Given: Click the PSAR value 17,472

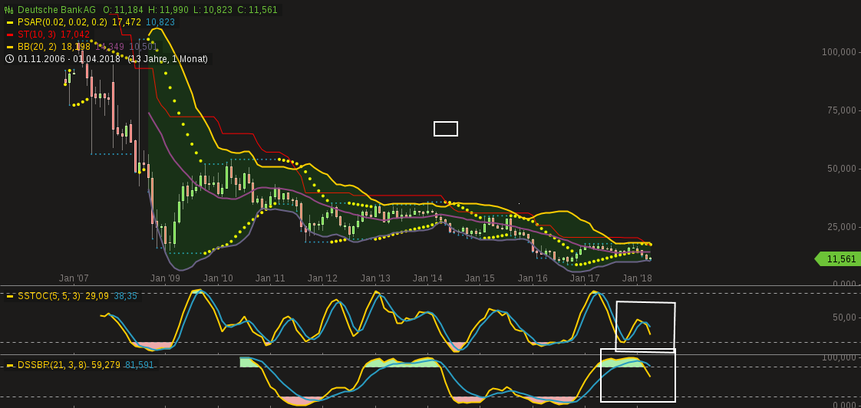Looking at the screenshot, I should (127, 22).
